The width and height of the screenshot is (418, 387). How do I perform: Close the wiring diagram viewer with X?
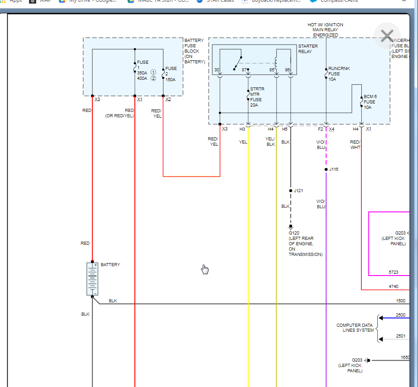point(387,36)
